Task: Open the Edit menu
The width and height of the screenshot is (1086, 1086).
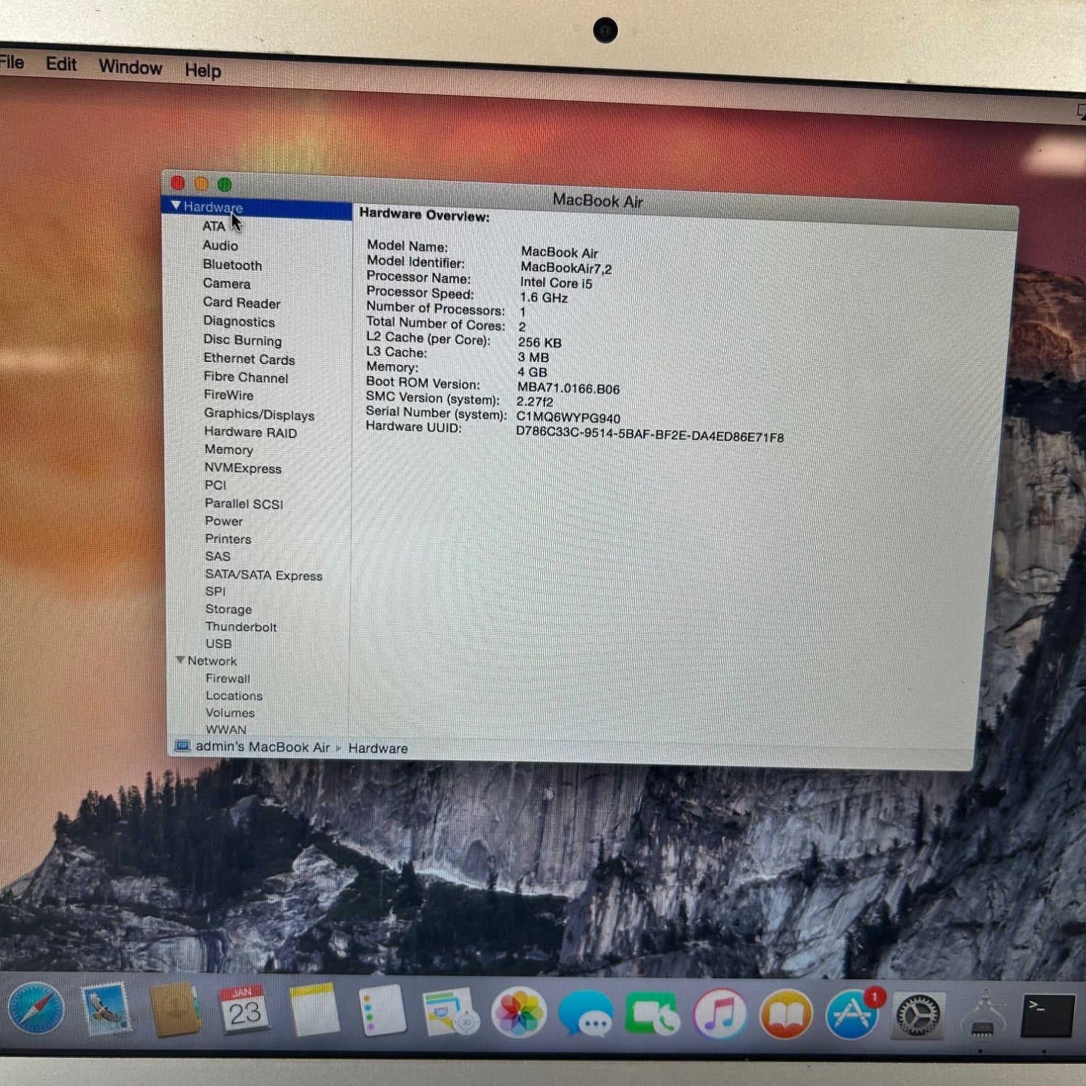Action: click(x=61, y=64)
